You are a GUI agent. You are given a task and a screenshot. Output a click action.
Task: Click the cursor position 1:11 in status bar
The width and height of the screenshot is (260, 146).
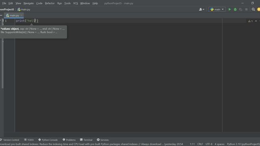pos(192,144)
